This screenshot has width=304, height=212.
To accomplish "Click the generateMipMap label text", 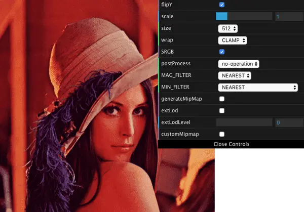I will coord(181,99).
